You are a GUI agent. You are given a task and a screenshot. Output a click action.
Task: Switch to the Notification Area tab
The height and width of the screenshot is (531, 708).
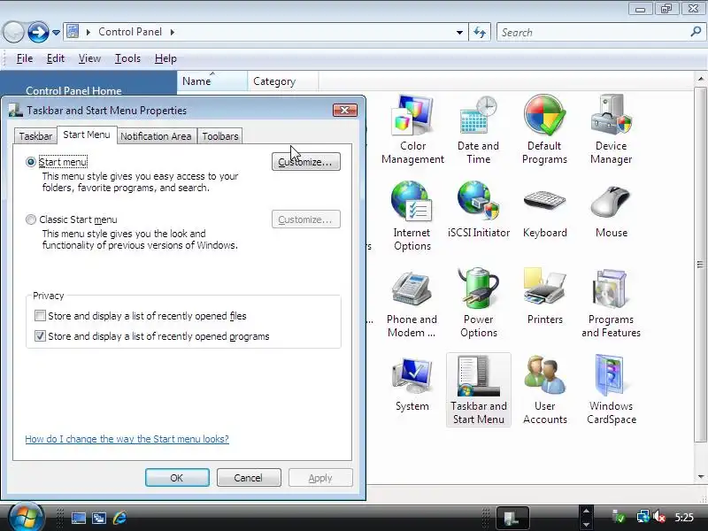pos(156,136)
